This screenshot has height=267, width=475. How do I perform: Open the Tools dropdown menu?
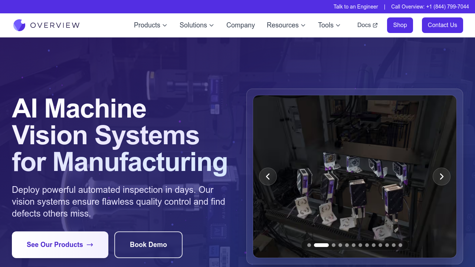tap(329, 25)
